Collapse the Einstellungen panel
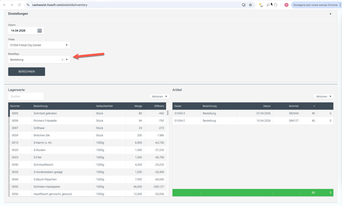Image resolution: width=342 pixels, height=206 pixels. pyautogui.click(x=330, y=14)
